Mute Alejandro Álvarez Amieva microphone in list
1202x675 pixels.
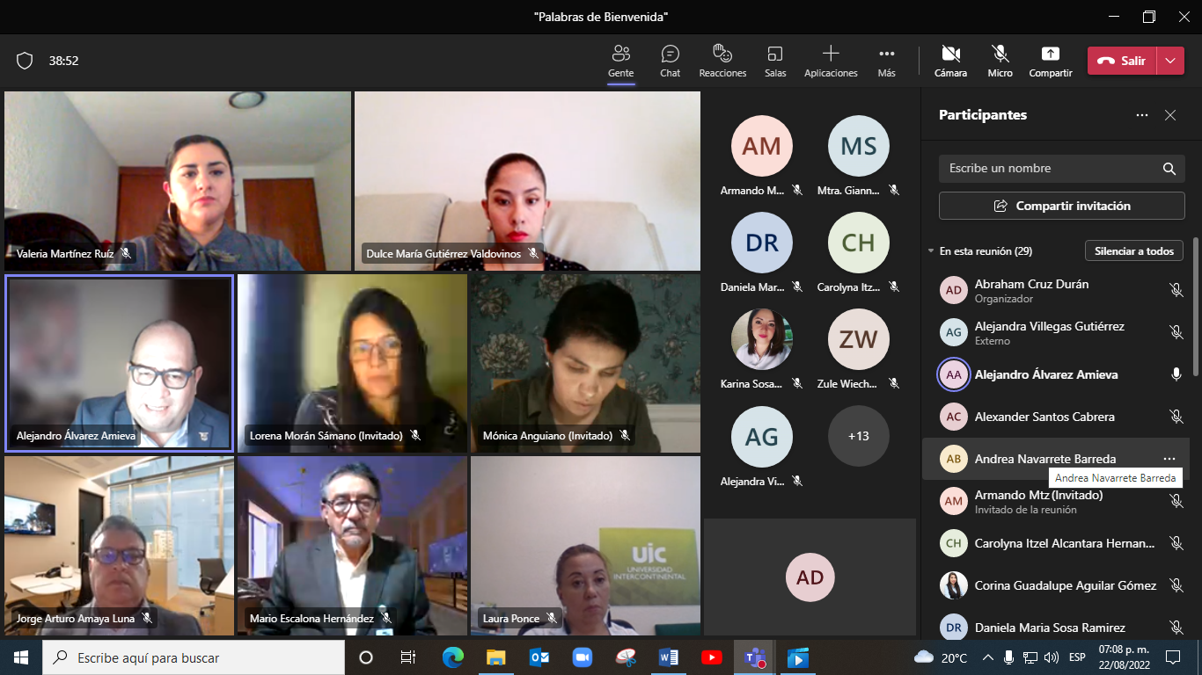tap(1176, 374)
